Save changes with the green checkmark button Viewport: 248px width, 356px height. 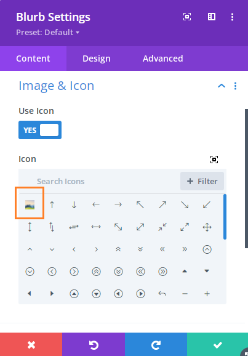217,344
